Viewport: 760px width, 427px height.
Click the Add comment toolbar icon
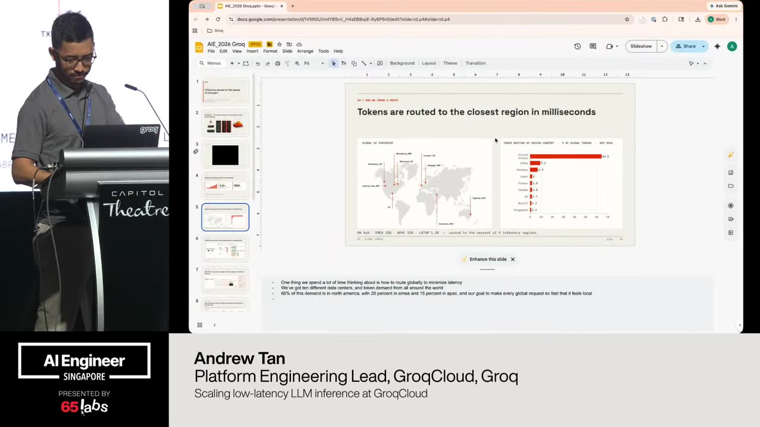coord(380,63)
